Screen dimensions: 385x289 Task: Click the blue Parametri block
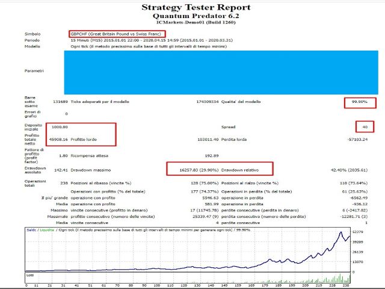(x=221, y=72)
